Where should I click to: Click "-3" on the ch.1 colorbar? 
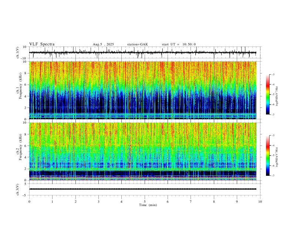click(x=273, y=74)
